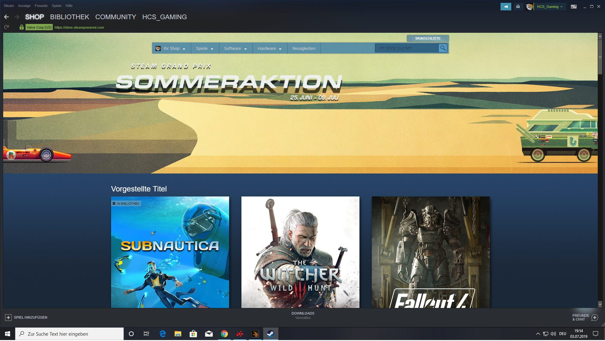Click the Valve Corp [US] certificate label
Viewport: 605px width, 341px height.
click(x=39, y=27)
